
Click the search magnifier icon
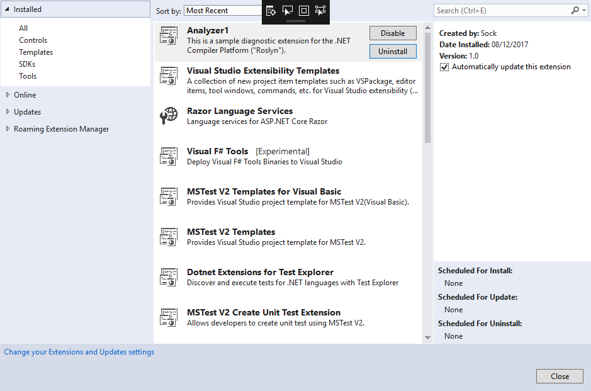coord(575,11)
